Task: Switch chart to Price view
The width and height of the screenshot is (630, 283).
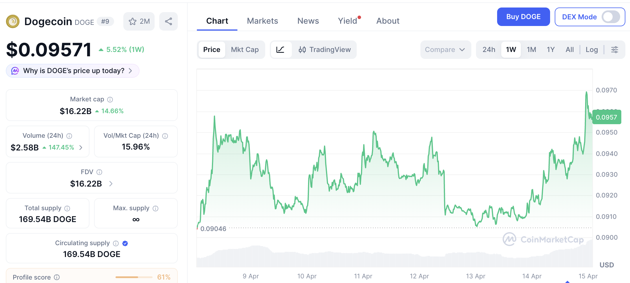Action: 212,50
